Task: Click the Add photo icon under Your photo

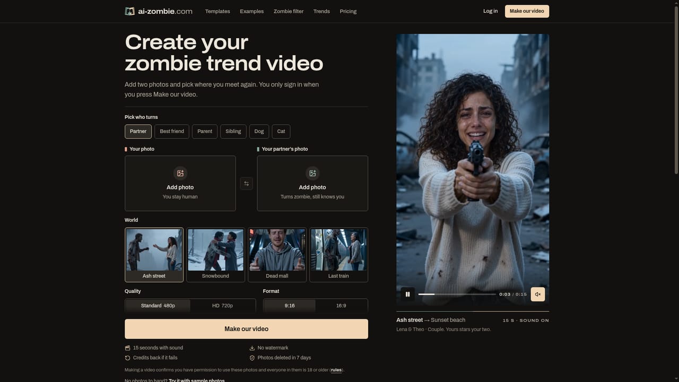Action: coord(180,173)
